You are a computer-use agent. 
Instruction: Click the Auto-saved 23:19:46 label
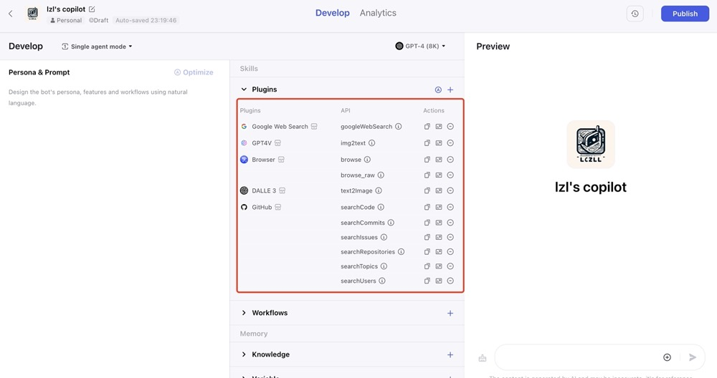[x=146, y=21]
